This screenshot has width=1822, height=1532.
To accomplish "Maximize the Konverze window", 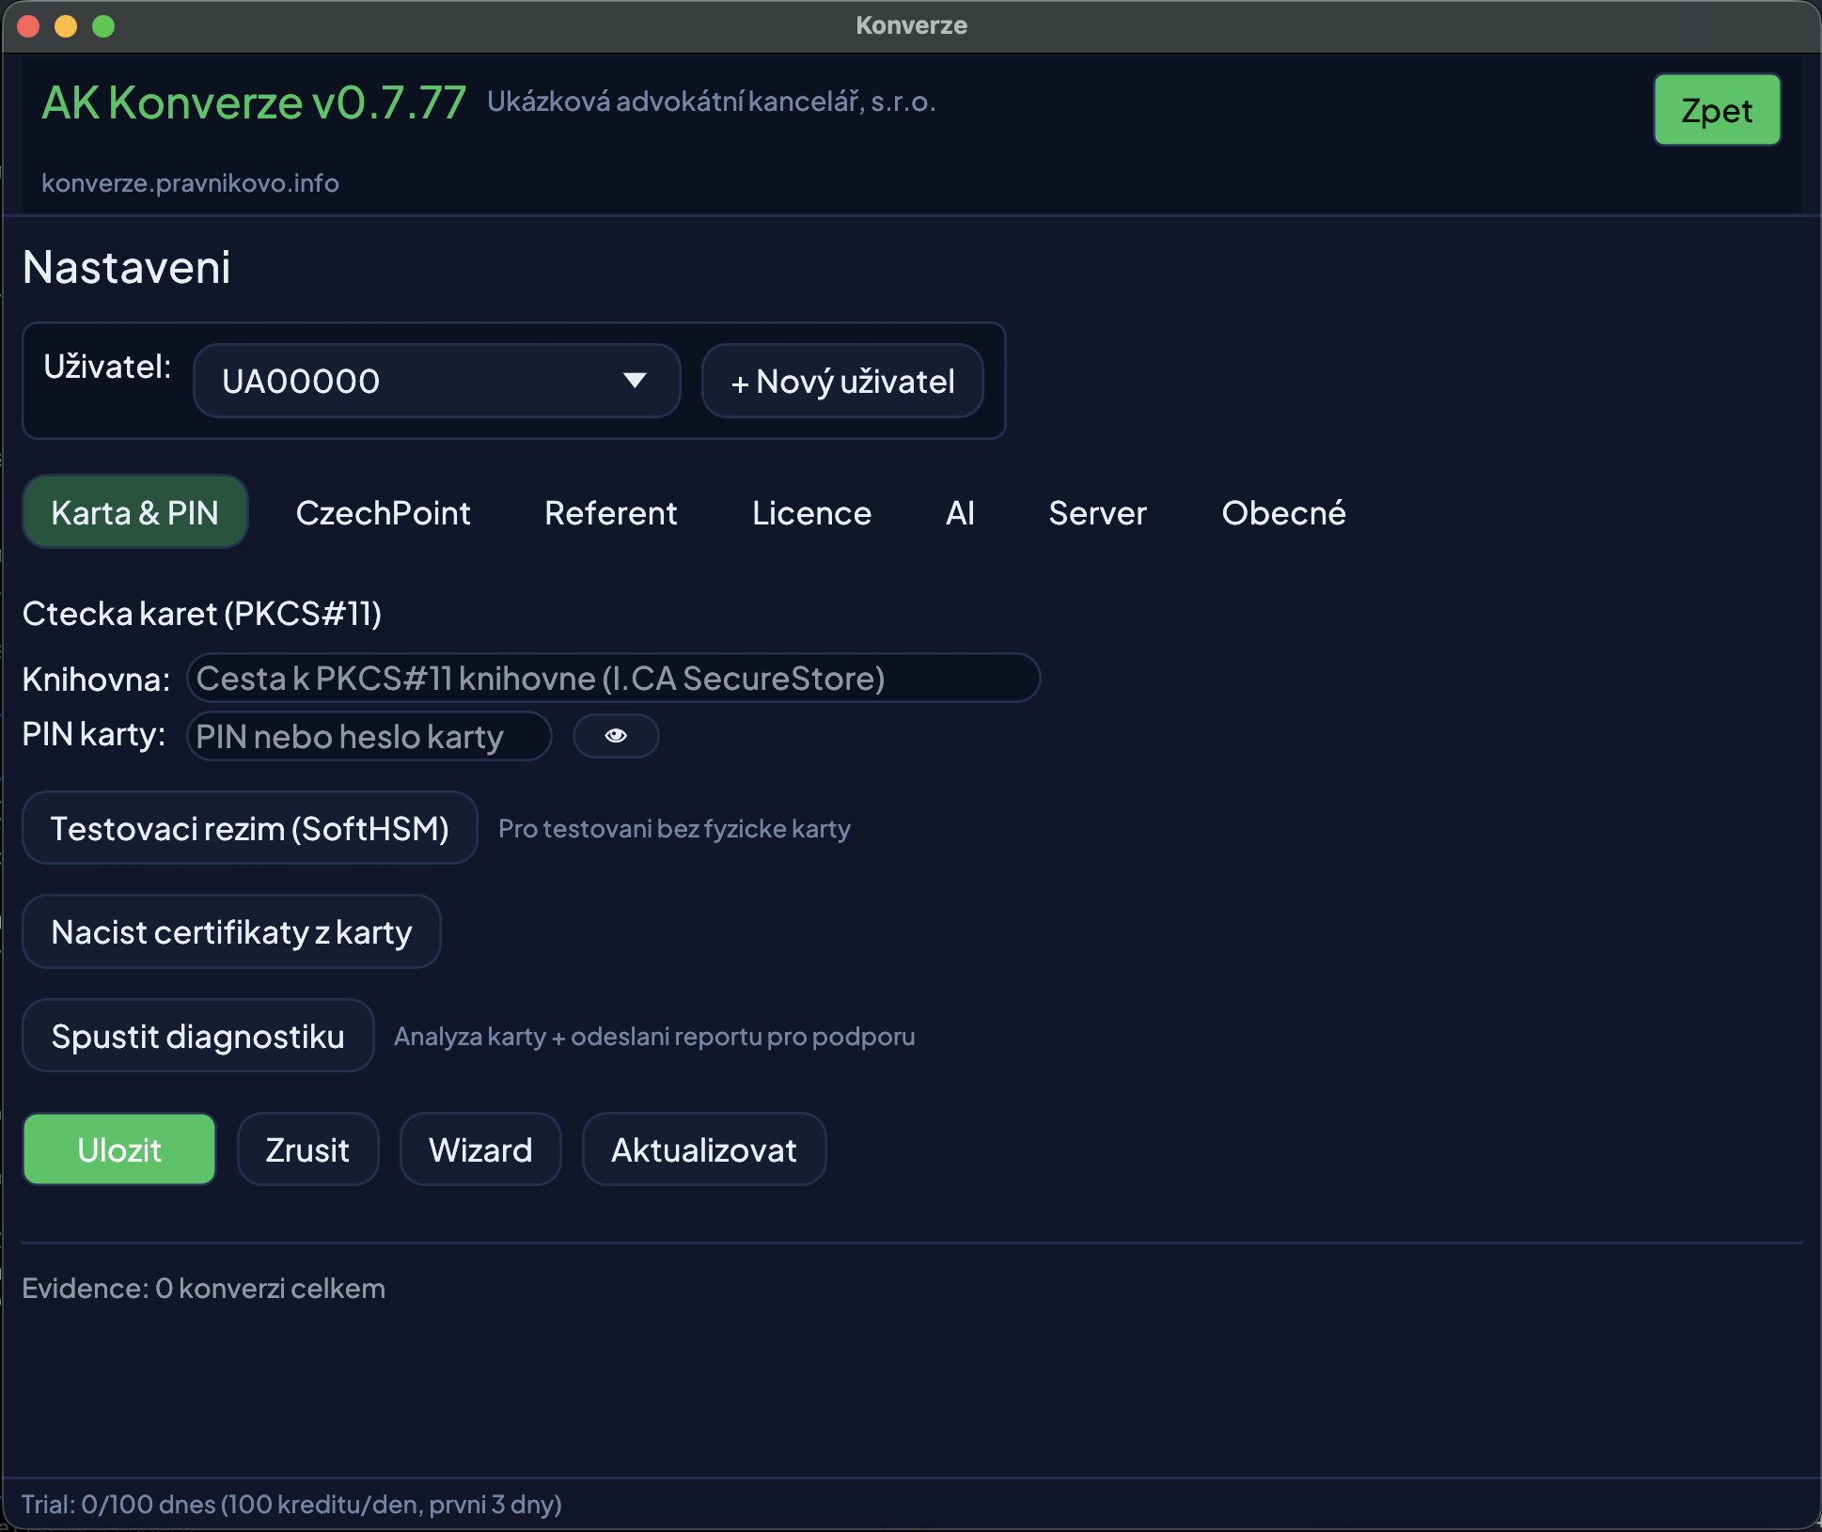I will click(x=103, y=26).
